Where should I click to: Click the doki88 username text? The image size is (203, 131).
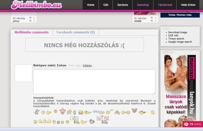coord(138,21)
